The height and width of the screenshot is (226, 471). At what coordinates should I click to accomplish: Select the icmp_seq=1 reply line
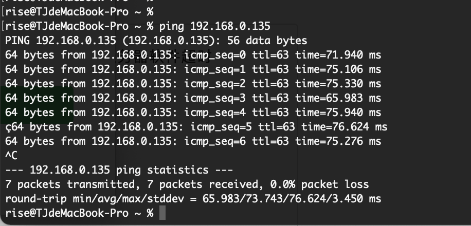[x=193, y=69]
